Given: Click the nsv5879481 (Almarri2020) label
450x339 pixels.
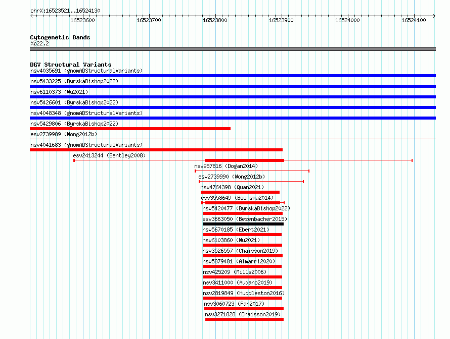Looking at the screenshot, I should (x=239, y=261).
